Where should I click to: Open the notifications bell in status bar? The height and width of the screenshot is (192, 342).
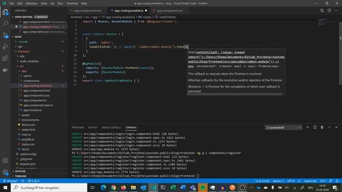click(x=337, y=181)
